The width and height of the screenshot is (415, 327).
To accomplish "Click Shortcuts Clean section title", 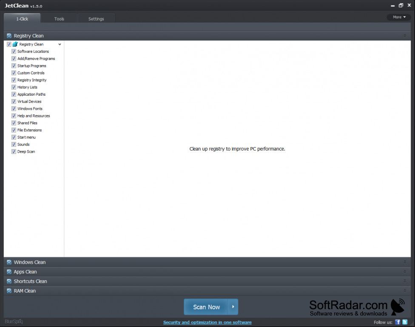I will [x=31, y=281].
